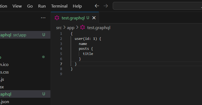Viewport: 202px width, 105px height.
Task: Click the U untracked badge on open editor entry
Action: tap(44, 35)
